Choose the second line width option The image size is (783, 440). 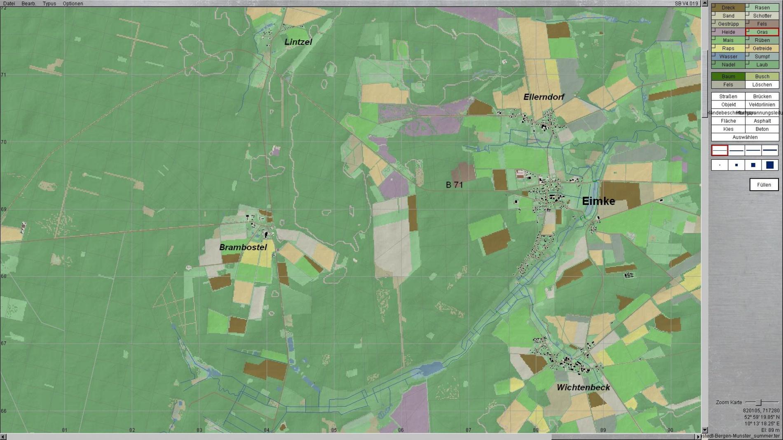point(736,150)
